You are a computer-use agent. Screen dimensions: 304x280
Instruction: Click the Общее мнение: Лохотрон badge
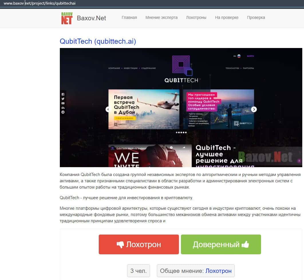click(196, 271)
